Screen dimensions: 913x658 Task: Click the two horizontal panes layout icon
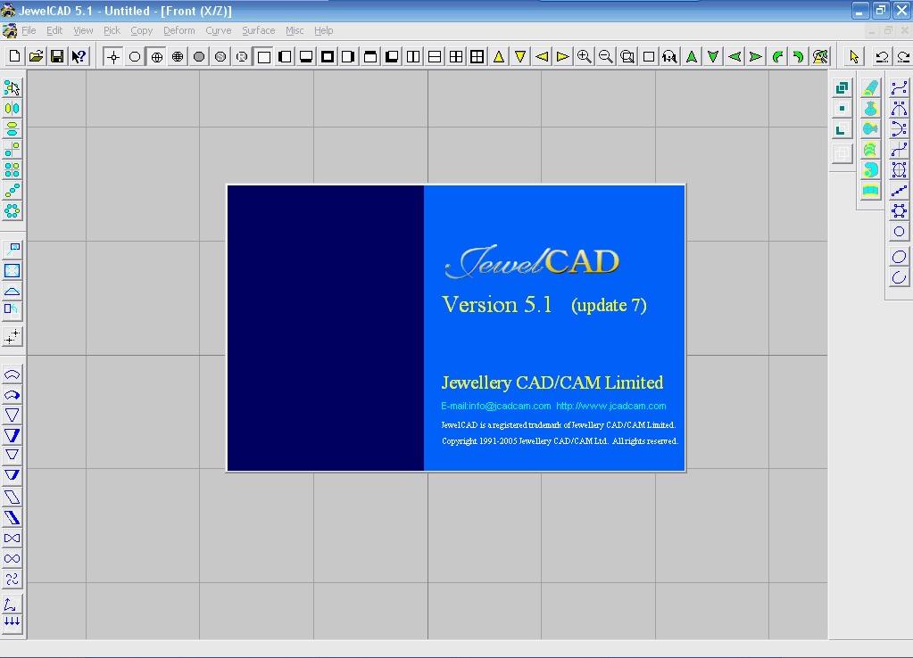tap(435, 56)
